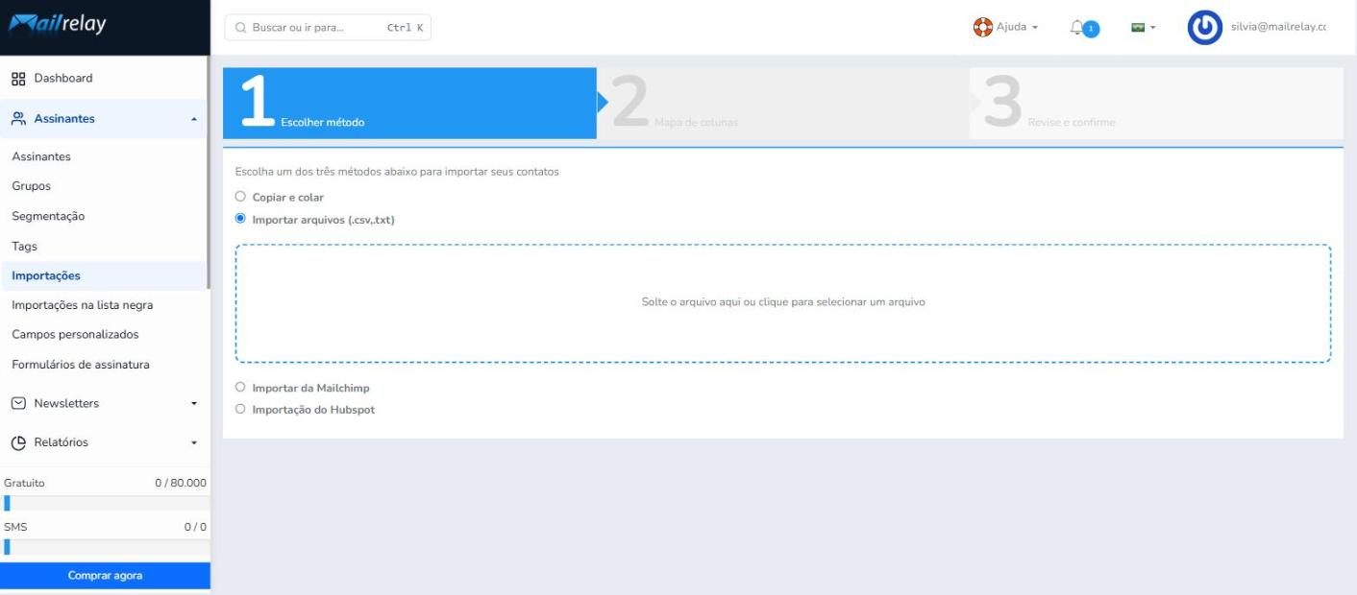Click the Comprar agora button
1357x595 pixels.
pyautogui.click(x=105, y=576)
